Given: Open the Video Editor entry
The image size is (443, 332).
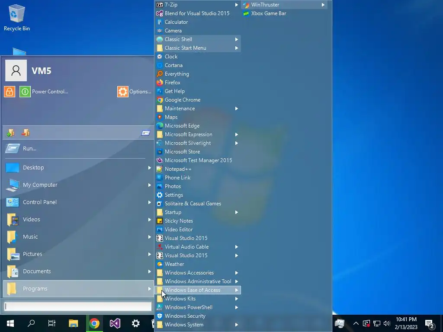Looking at the screenshot, I should tap(197, 230).
